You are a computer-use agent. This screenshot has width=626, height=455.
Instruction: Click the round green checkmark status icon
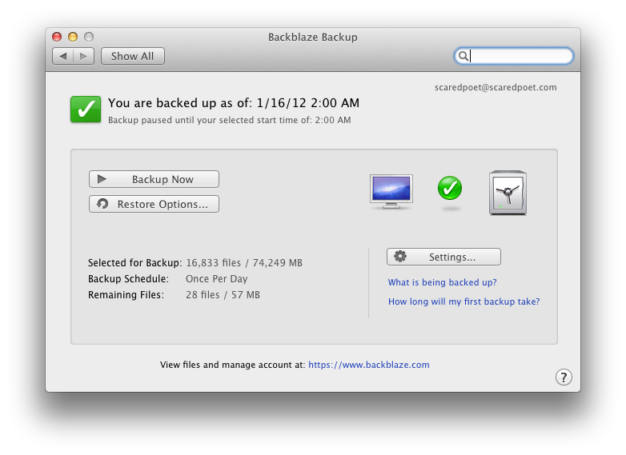click(450, 188)
